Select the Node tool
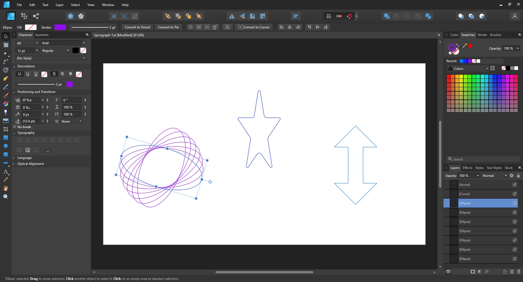This screenshot has height=282, width=523. pyautogui.click(x=6, y=53)
